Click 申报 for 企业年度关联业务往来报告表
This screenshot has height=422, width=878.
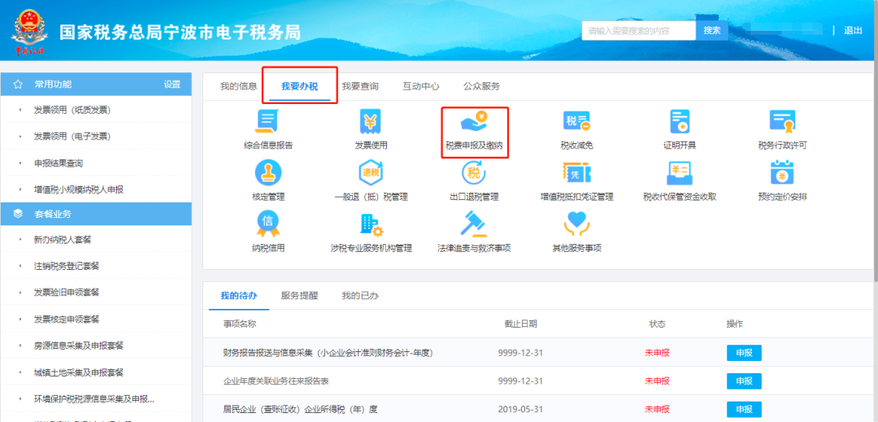[744, 381]
